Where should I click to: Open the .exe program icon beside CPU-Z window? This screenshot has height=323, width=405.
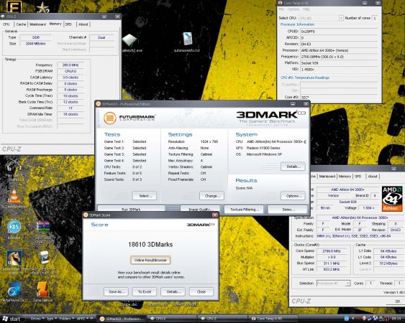click(x=129, y=40)
